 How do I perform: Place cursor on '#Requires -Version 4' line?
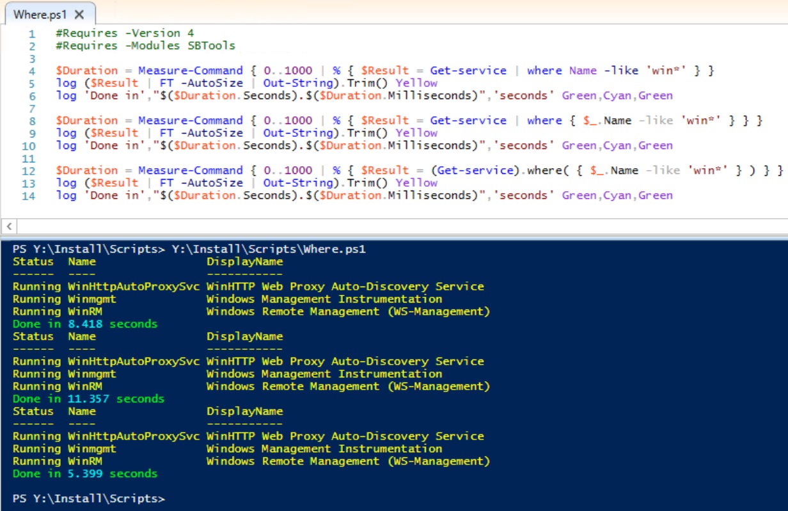(125, 33)
